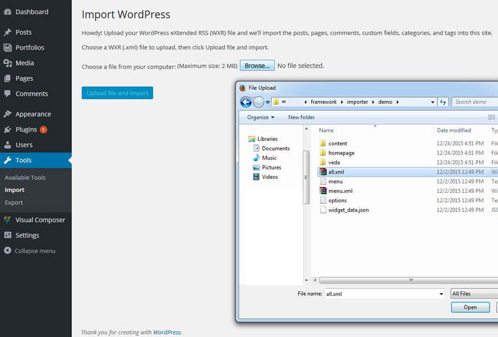Image resolution: width=498 pixels, height=337 pixels.
Task: Click the change view icon in dialog toolbar
Action: click(x=492, y=117)
